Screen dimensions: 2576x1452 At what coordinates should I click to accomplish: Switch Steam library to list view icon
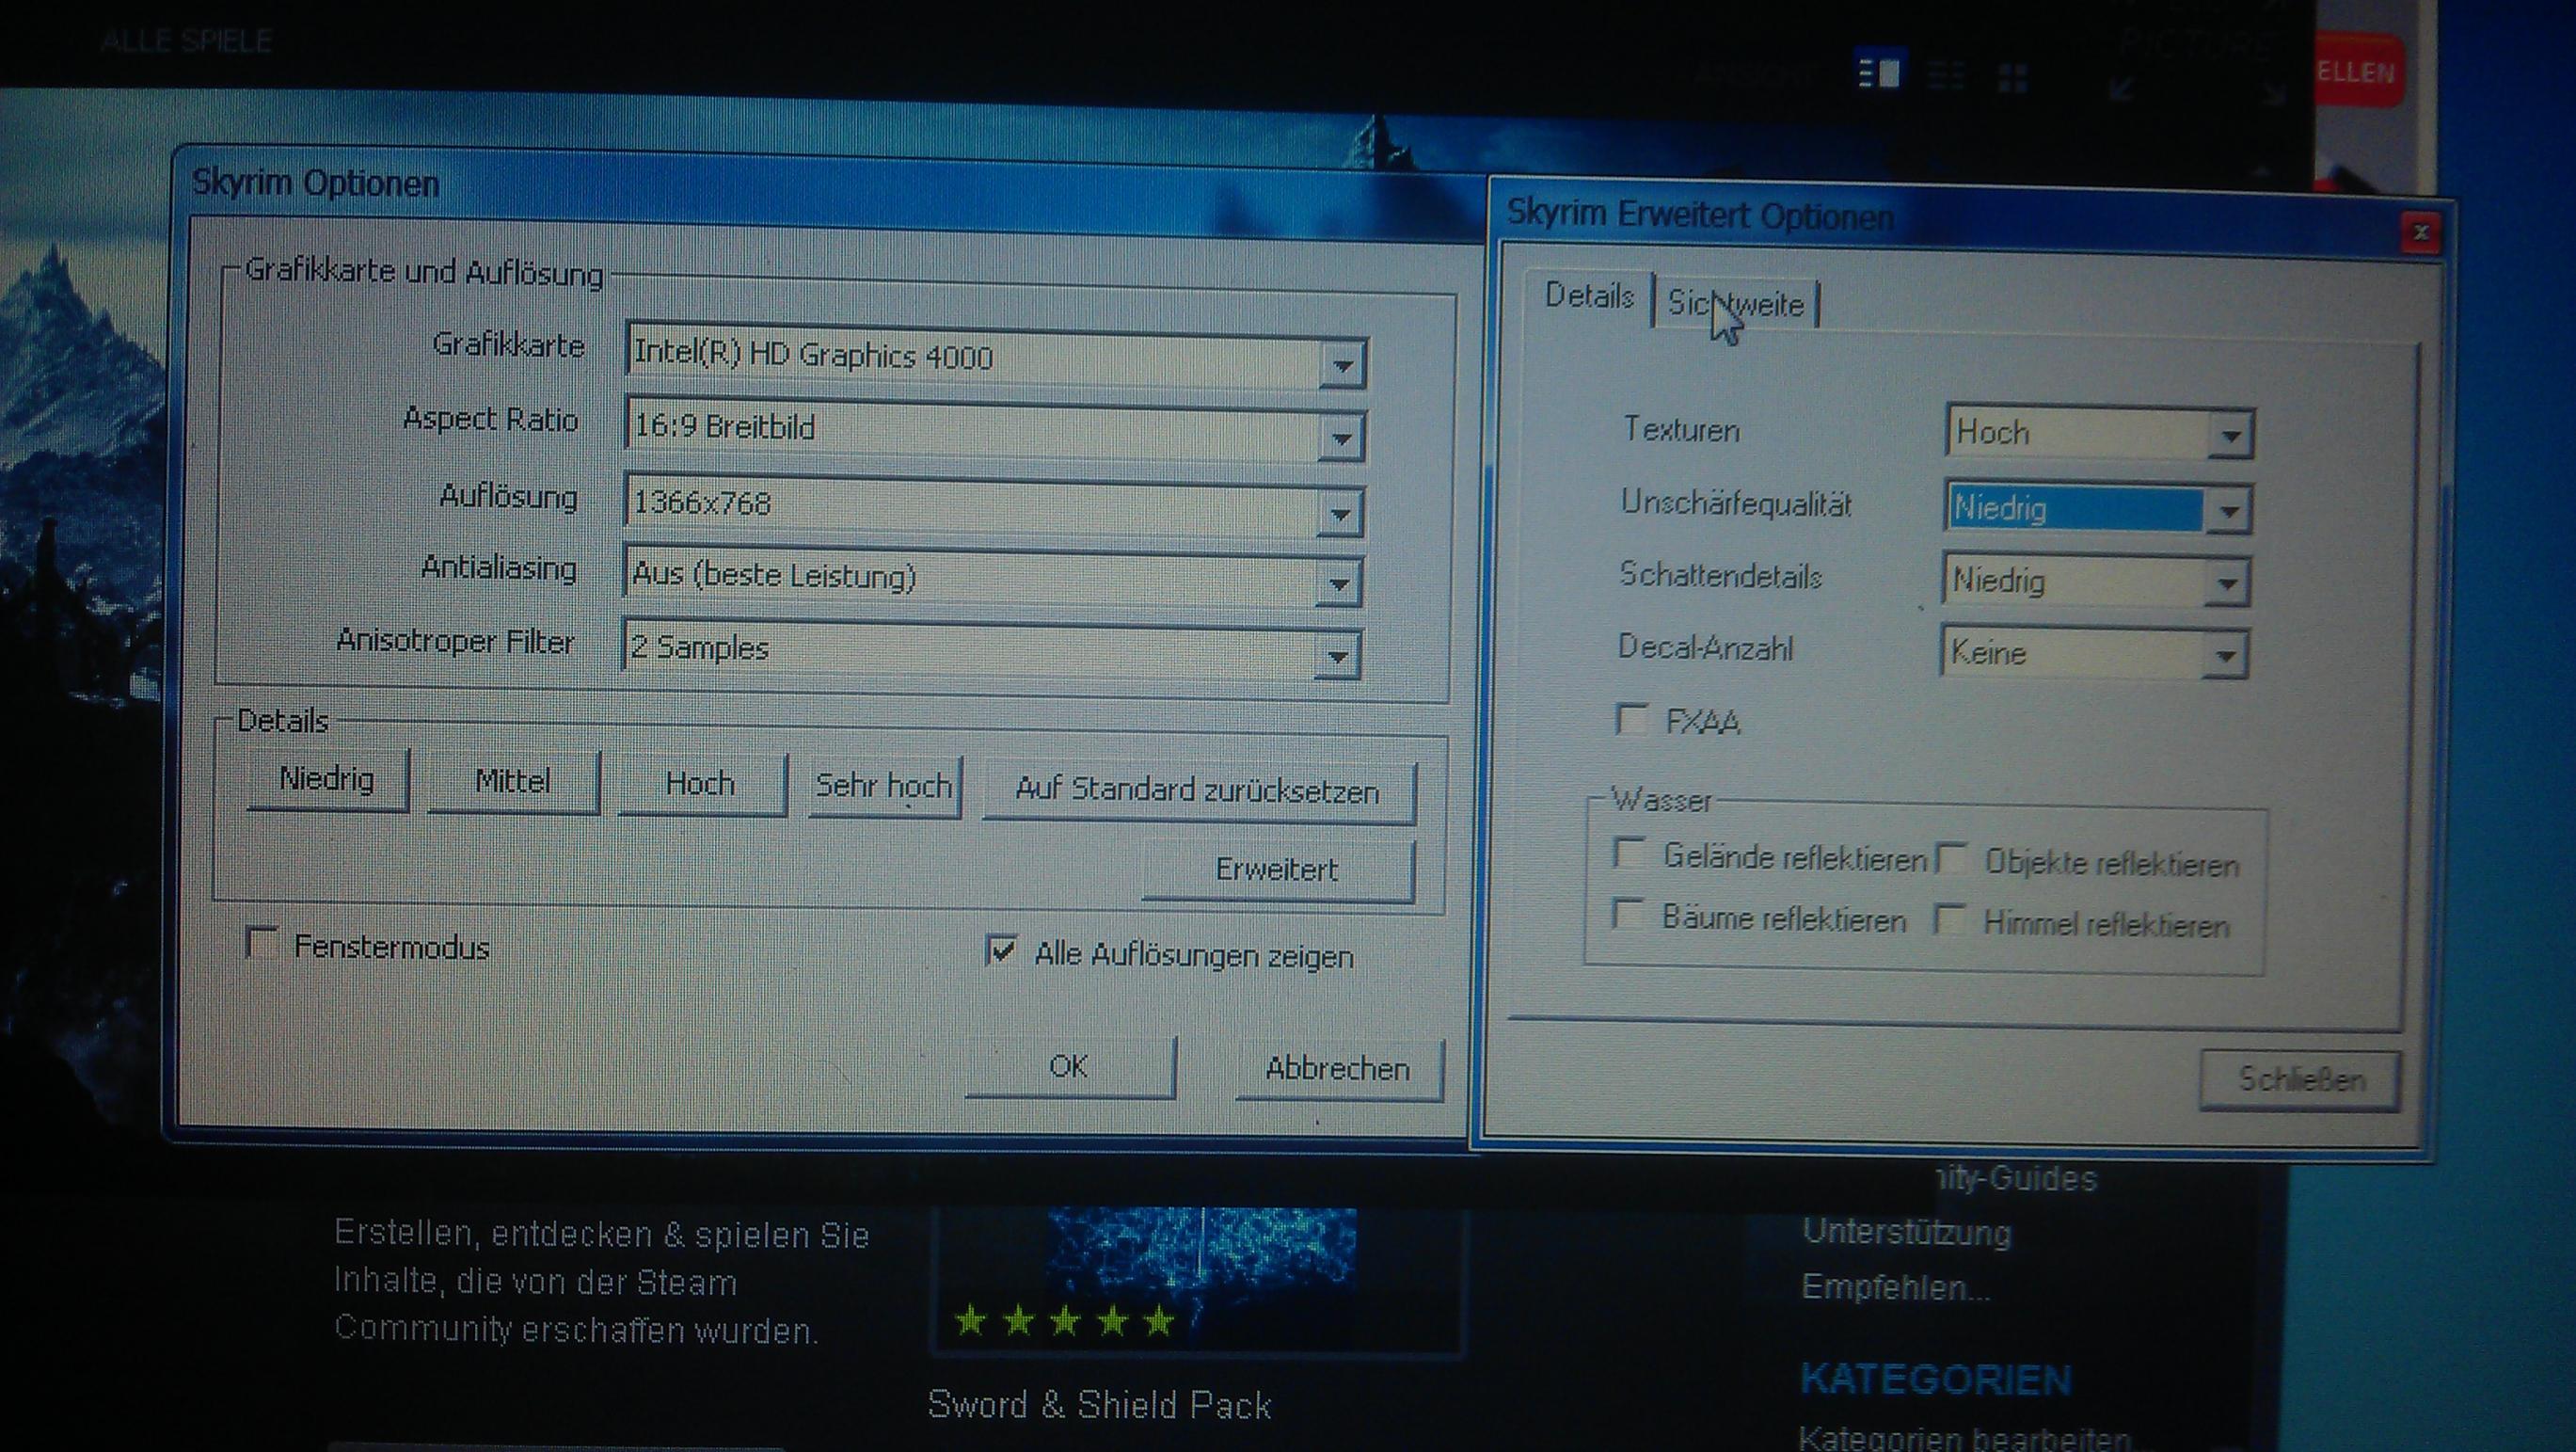coord(1946,75)
